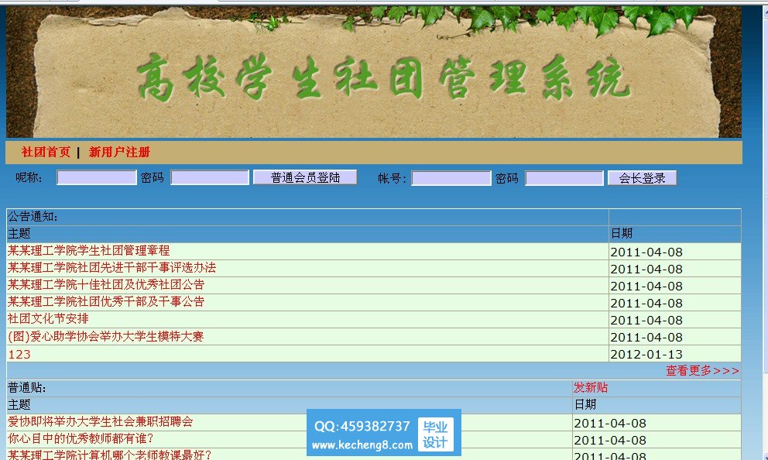Viewport: 768px width, 460px height.
Task: Open notice 某某理工学院学生社团管理章程
Action: tap(89, 251)
